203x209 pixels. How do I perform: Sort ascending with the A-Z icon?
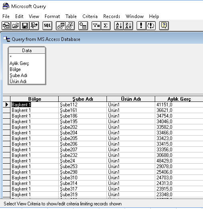pyautogui.click(x=119, y=26)
